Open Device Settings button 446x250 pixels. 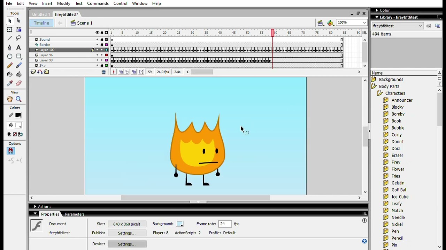[127, 244]
